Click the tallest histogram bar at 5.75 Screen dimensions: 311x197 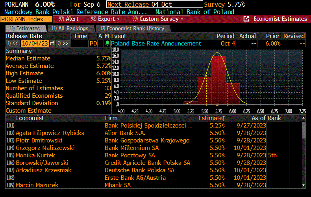point(218,80)
